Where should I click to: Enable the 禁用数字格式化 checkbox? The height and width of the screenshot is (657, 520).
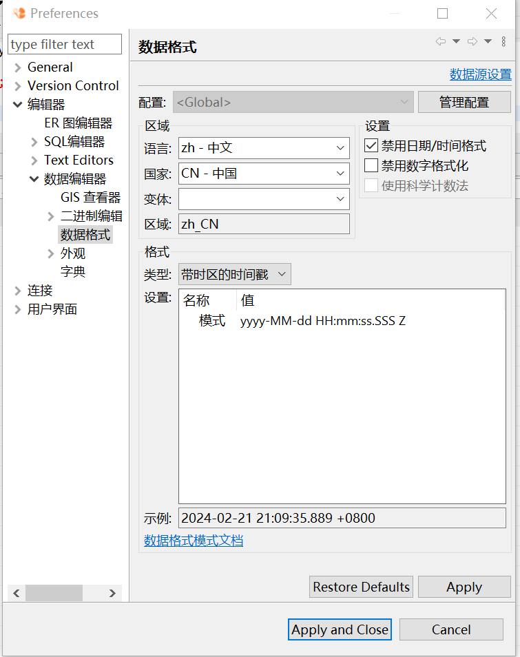point(371,165)
